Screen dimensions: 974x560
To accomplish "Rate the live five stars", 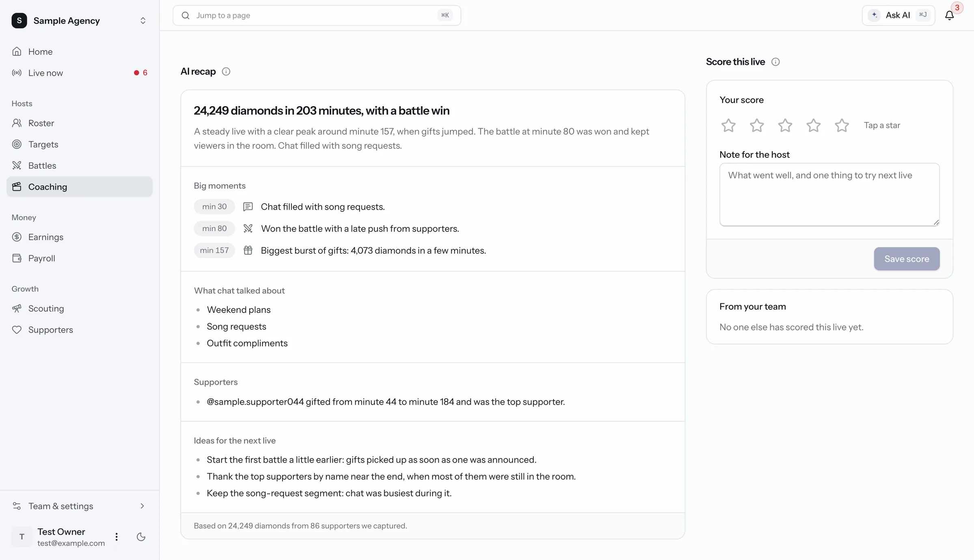I will [842, 125].
